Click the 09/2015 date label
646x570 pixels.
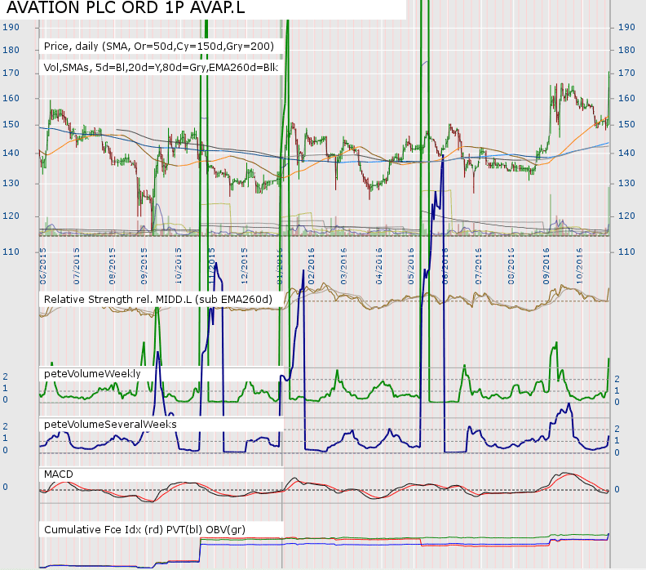click(144, 266)
